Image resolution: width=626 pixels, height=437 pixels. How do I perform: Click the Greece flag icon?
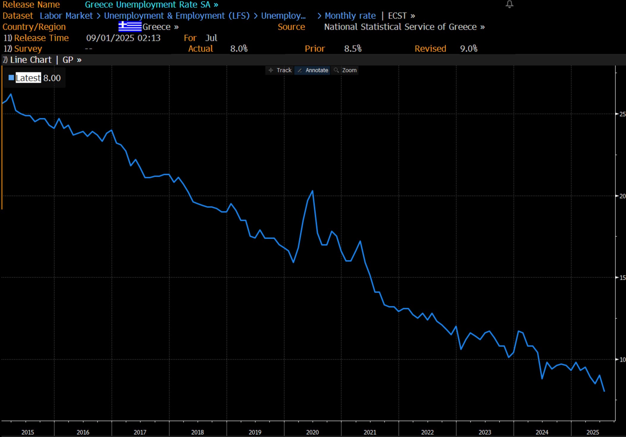[130, 27]
